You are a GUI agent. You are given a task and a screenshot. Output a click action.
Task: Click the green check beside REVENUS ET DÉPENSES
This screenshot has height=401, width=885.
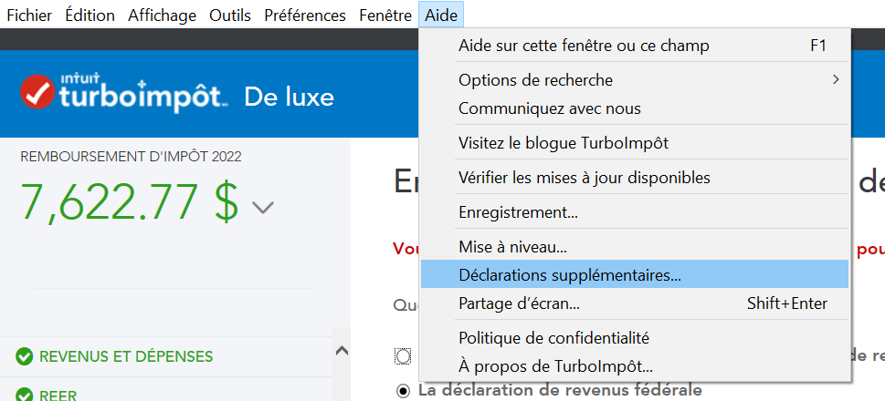click(x=25, y=356)
